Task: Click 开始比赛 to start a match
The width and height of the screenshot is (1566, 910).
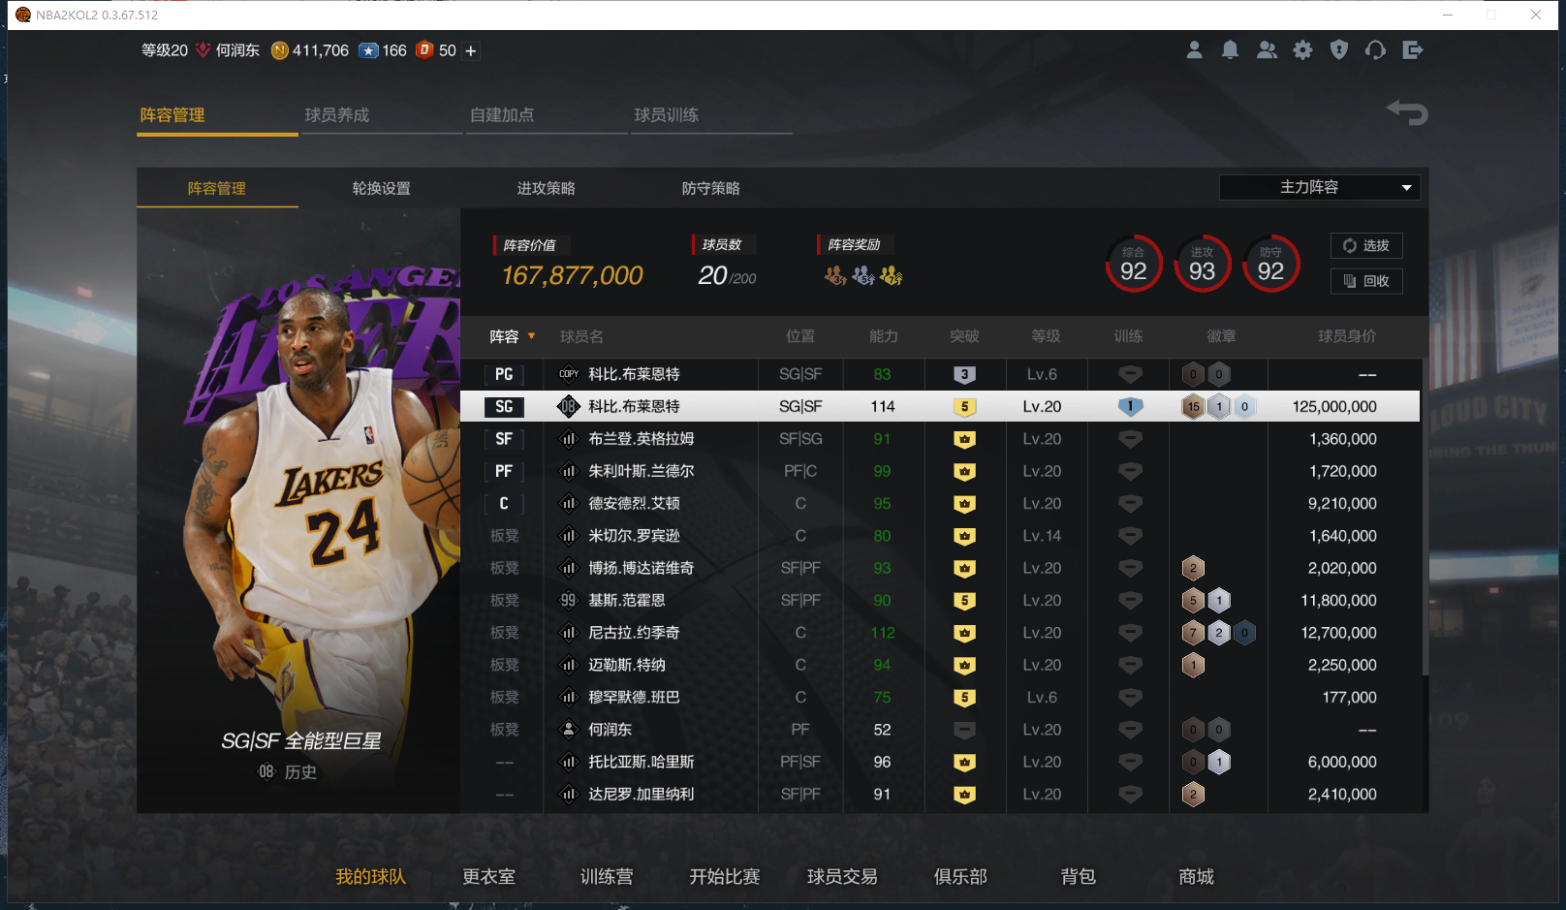Action: click(725, 877)
